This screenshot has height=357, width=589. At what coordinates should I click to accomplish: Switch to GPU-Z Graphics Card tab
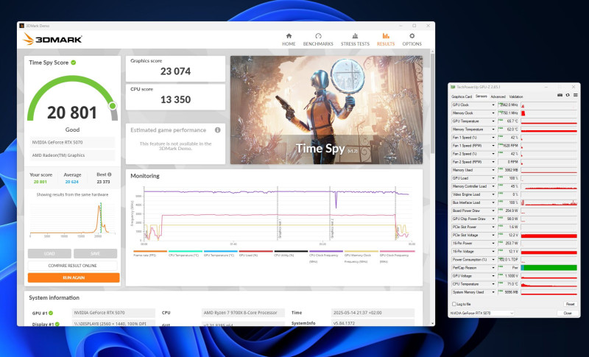click(x=462, y=96)
